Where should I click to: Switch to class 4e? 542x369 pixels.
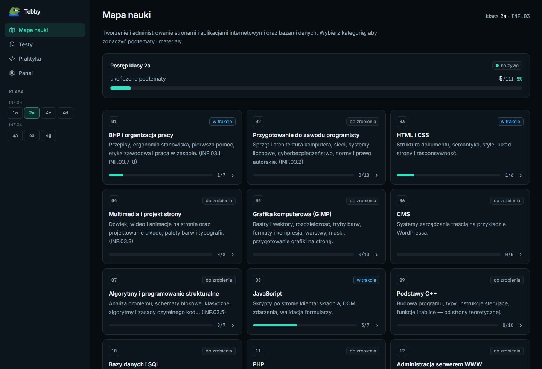tap(49, 113)
